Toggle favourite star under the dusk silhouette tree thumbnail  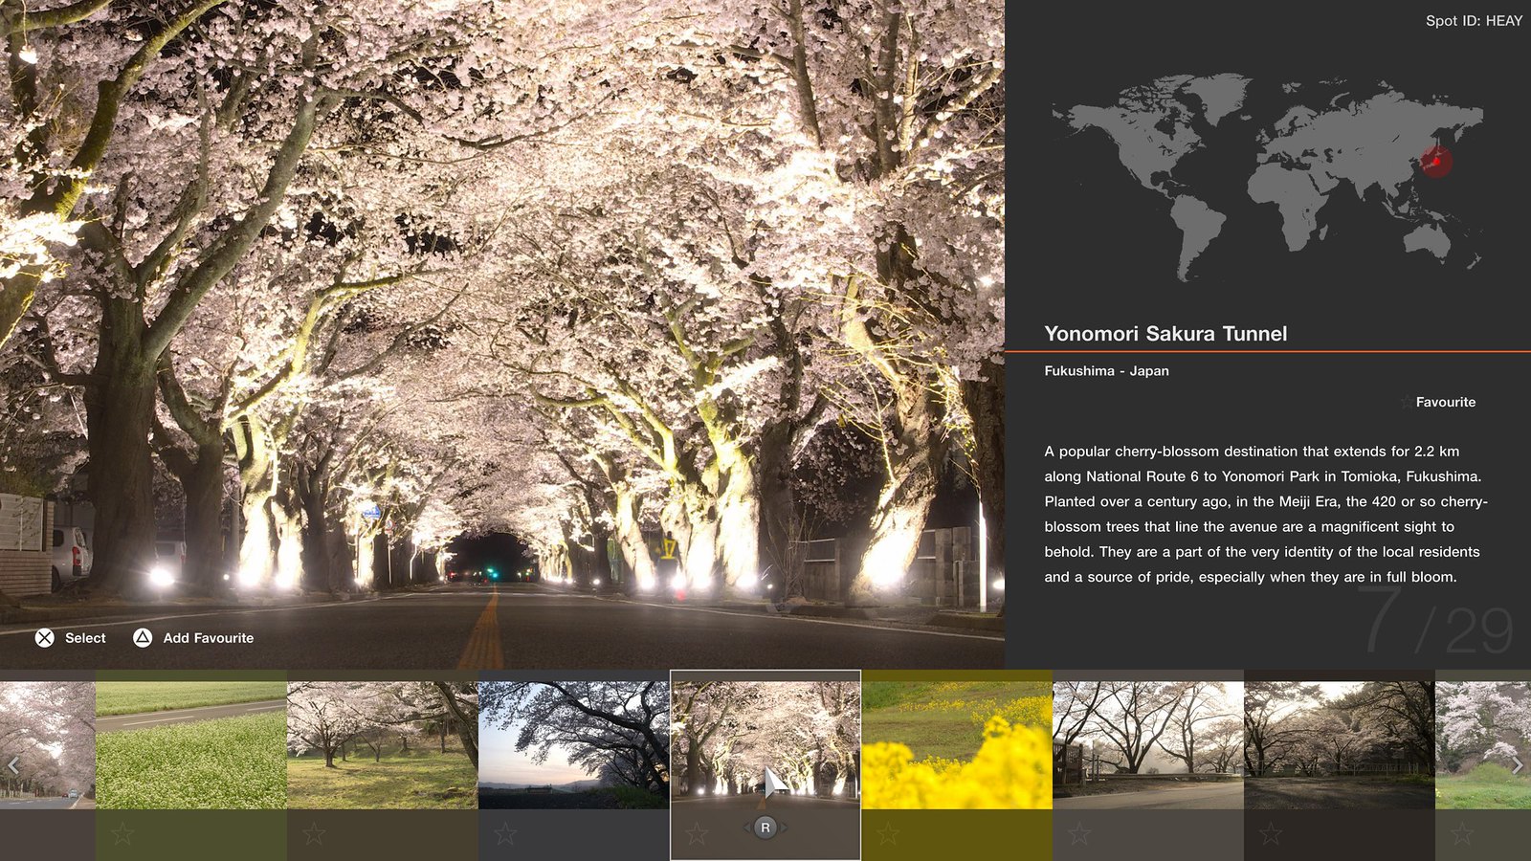pyautogui.click(x=505, y=833)
